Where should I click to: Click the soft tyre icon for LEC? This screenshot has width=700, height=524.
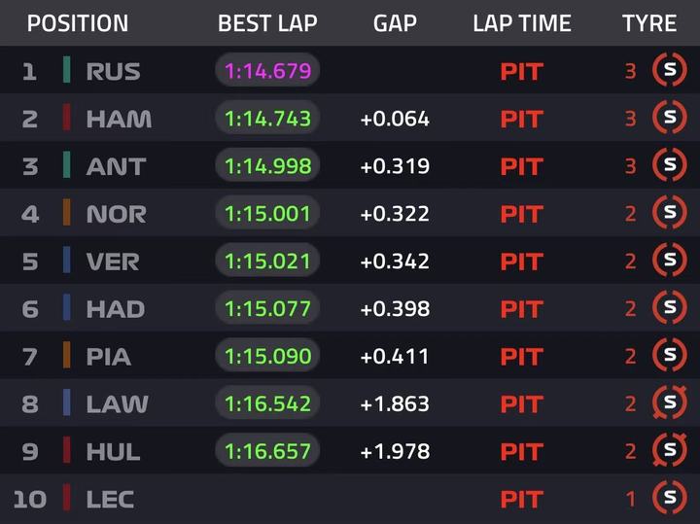[670, 498]
